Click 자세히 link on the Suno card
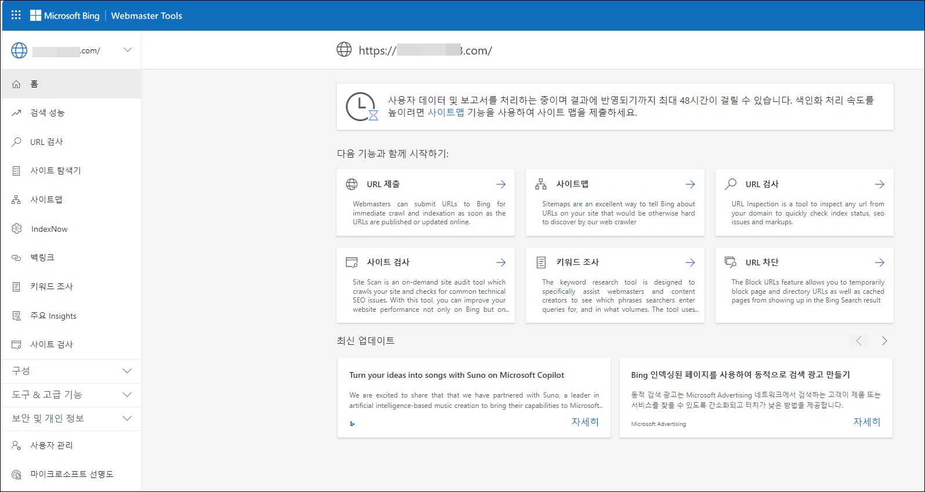 click(585, 422)
